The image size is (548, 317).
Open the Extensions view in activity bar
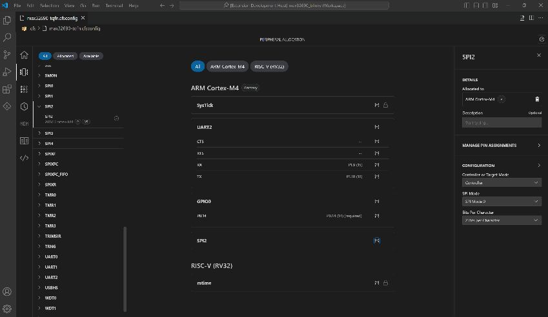tap(8, 89)
